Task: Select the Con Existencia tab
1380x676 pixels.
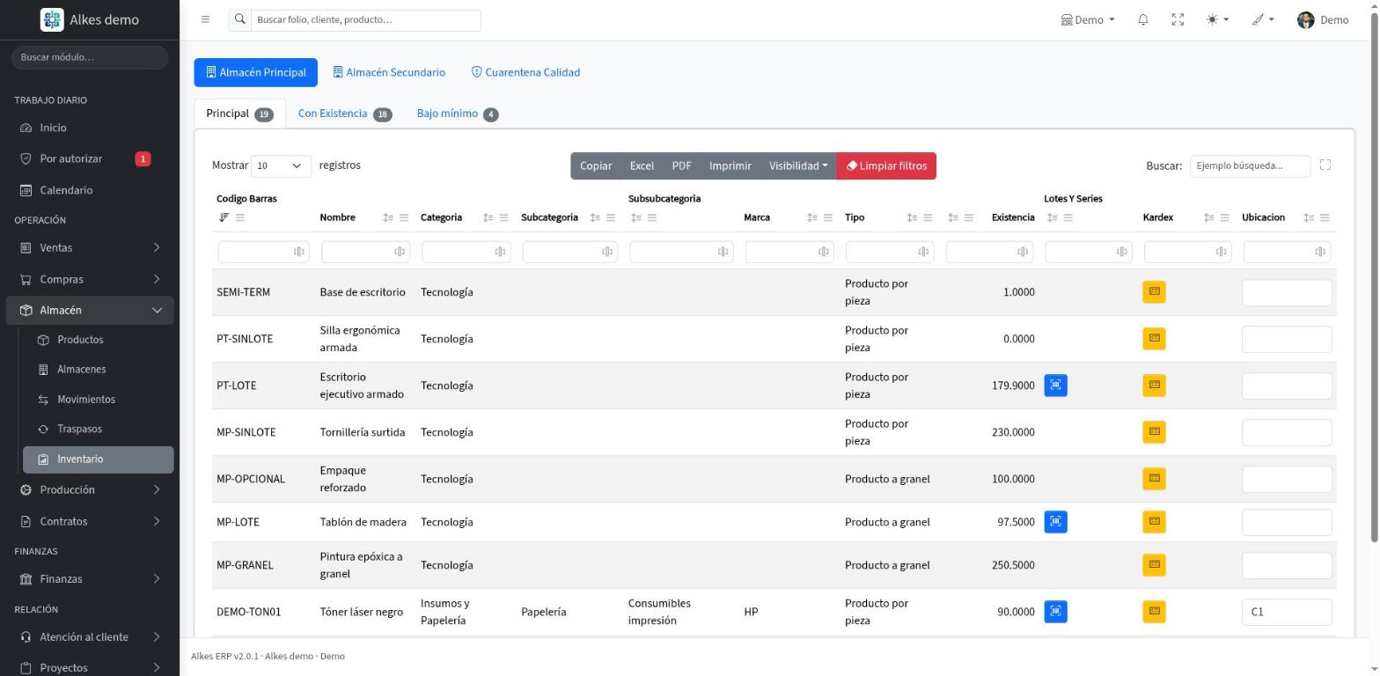Action: [345, 114]
